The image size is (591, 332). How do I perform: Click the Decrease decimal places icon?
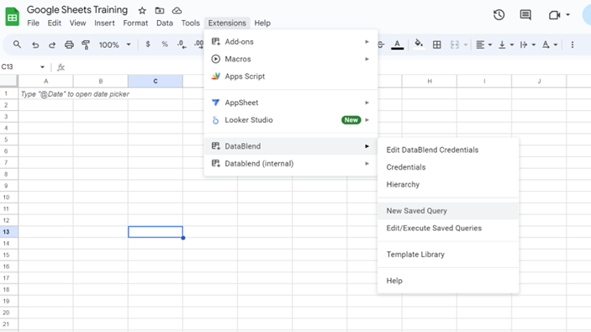(x=182, y=45)
